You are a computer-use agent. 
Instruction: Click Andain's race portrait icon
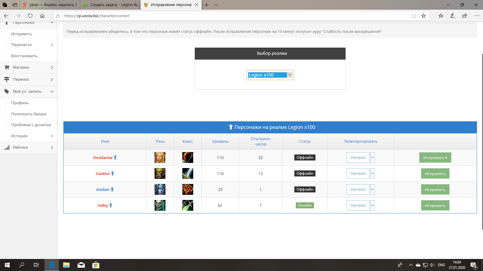(160, 189)
